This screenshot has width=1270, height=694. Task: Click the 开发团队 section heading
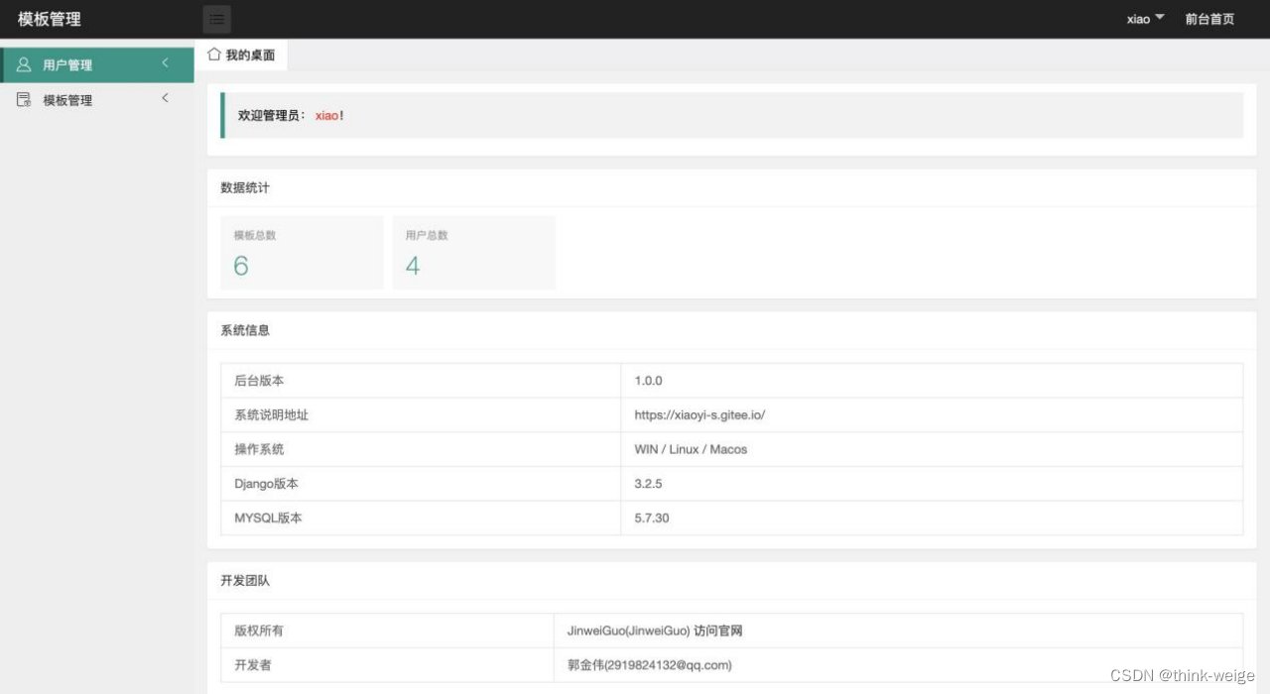245,580
